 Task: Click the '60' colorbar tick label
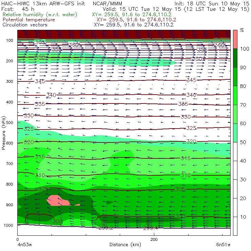243,123
